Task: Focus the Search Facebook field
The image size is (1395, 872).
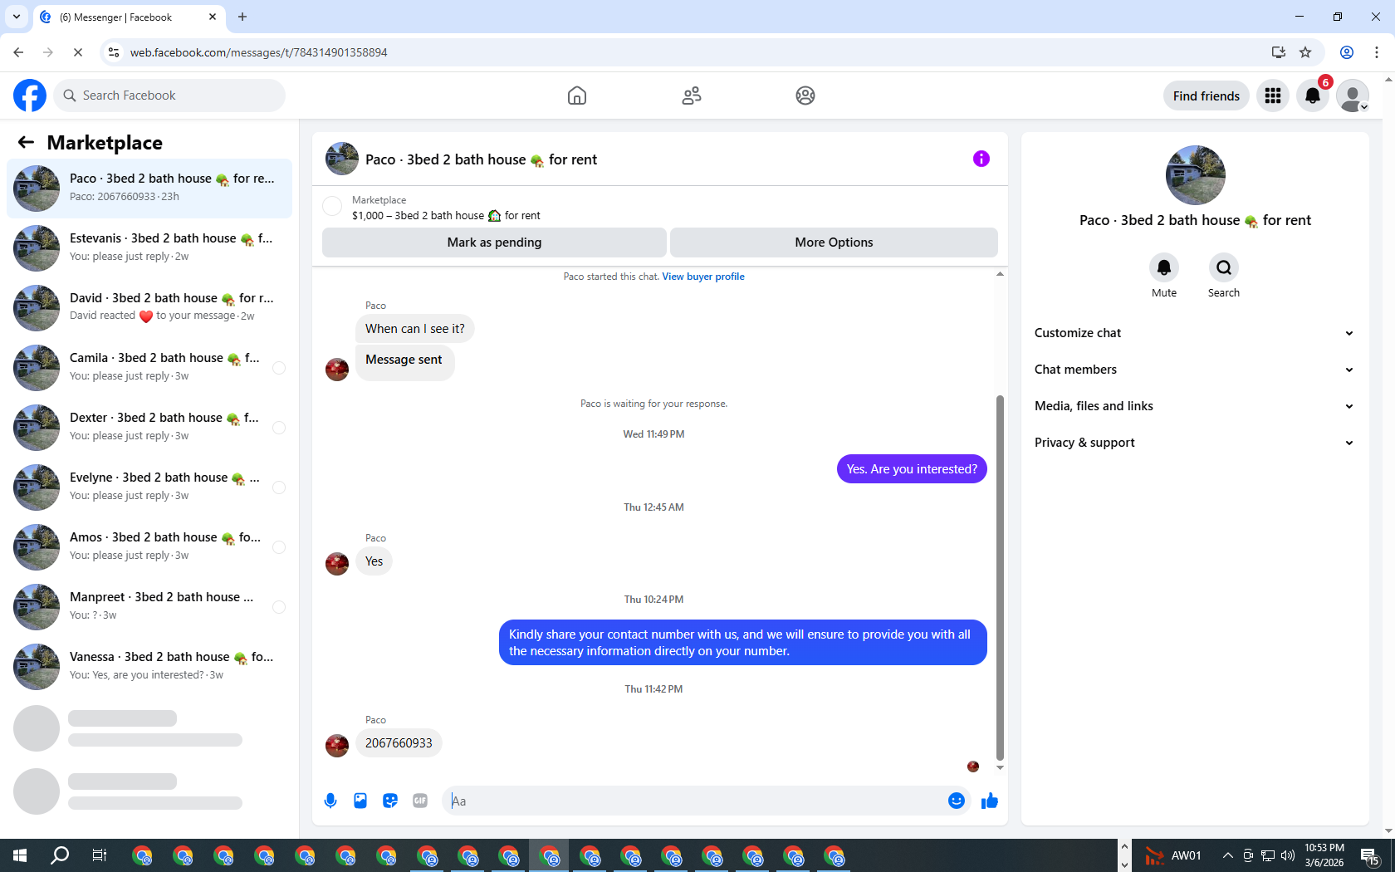Action: point(169,96)
